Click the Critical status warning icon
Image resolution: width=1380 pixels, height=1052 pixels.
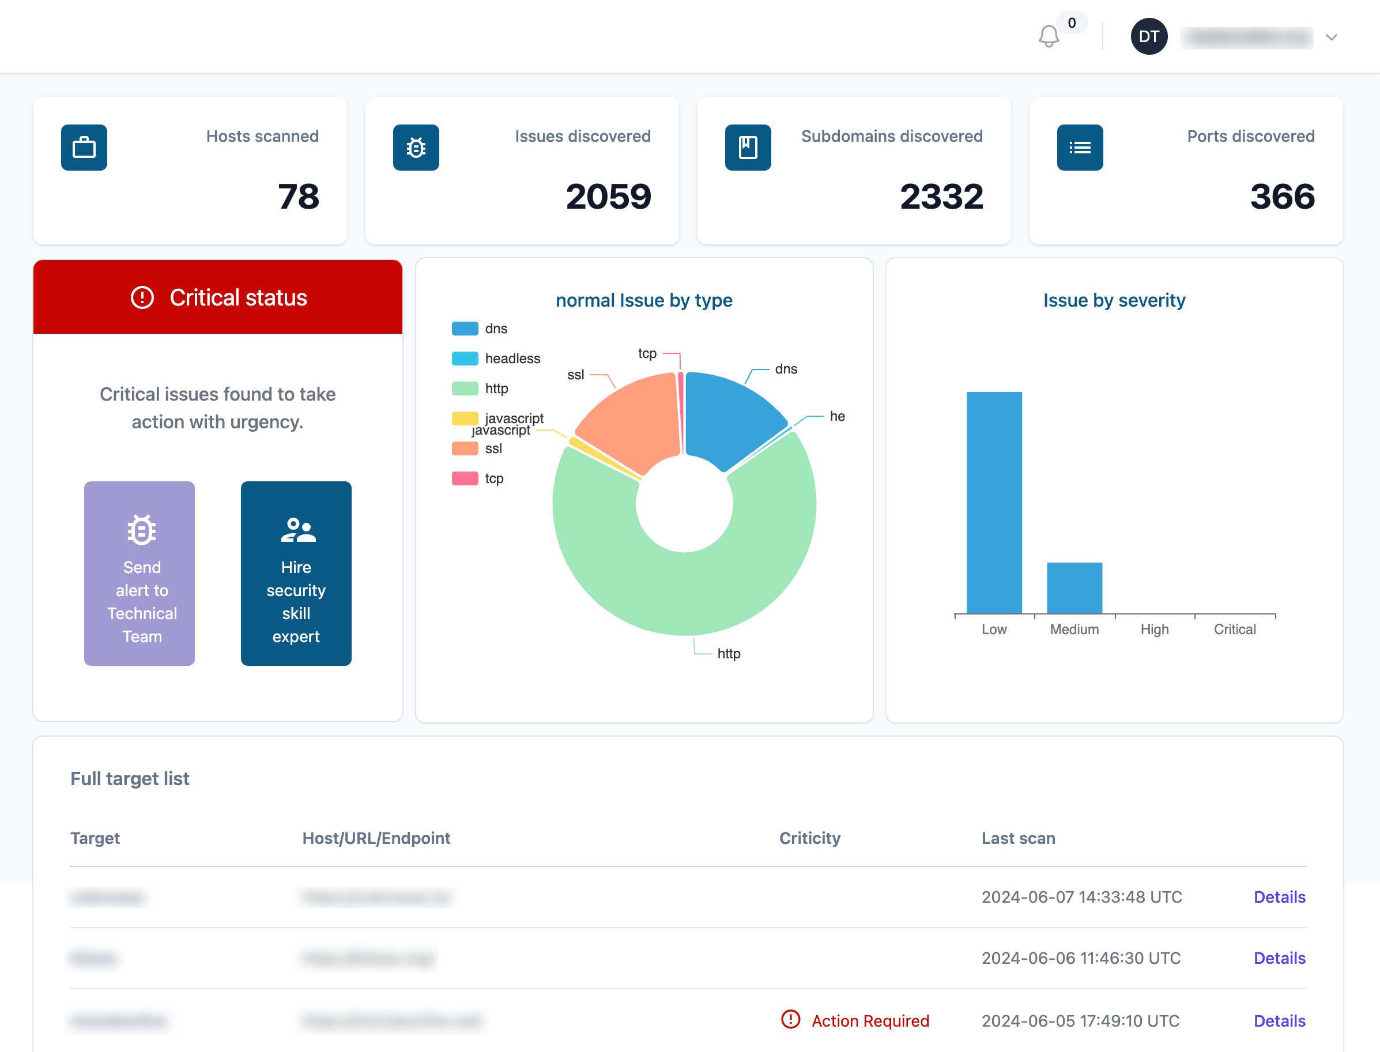click(x=142, y=297)
